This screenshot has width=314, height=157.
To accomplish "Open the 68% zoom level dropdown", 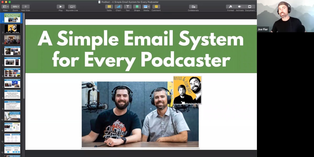I will pos(15,7).
